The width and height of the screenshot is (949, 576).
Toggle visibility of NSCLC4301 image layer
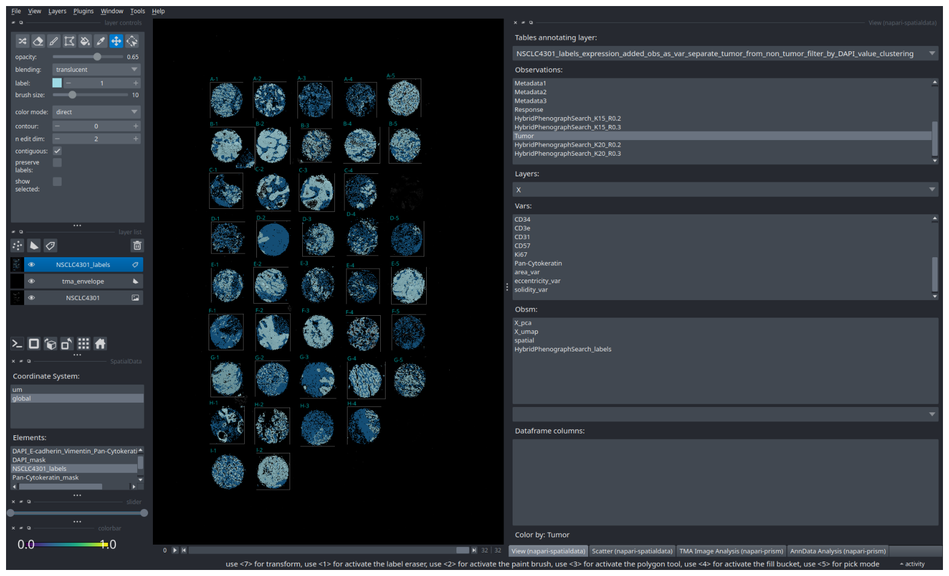pyautogui.click(x=31, y=298)
